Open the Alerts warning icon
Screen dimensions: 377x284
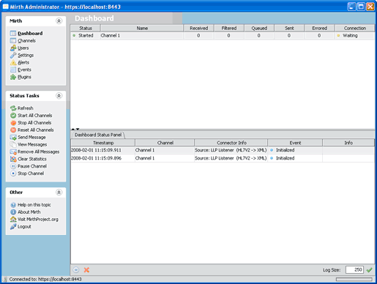tap(13, 62)
